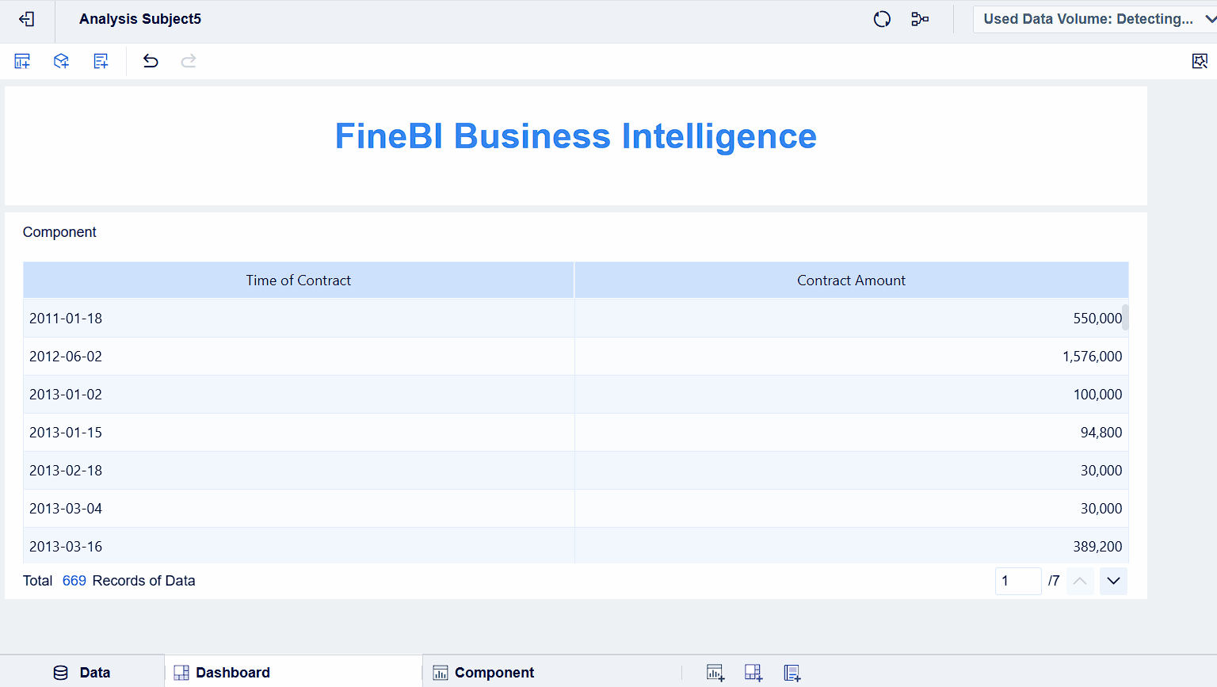The image size is (1217, 687).
Task: Select the 2011-01-18 date cell
Action: tap(299, 319)
